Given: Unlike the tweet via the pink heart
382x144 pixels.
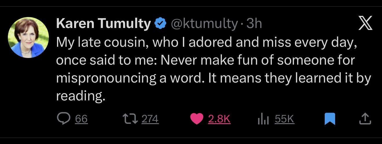Looking at the screenshot, I should coord(197,119).
